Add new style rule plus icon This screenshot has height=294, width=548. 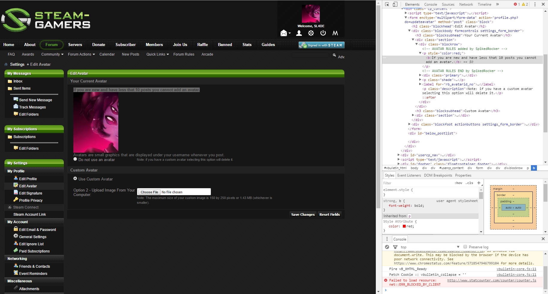[479, 183]
